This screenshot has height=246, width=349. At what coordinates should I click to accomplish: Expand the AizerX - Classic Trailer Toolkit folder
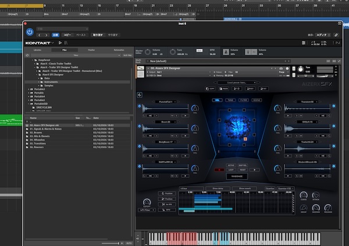[x=35, y=63]
